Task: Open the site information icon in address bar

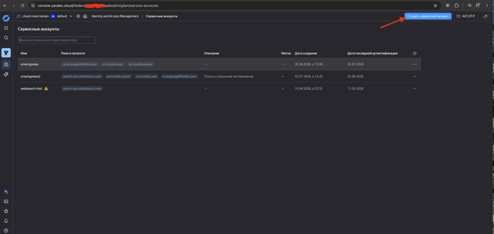Action: (x=33, y=6)
